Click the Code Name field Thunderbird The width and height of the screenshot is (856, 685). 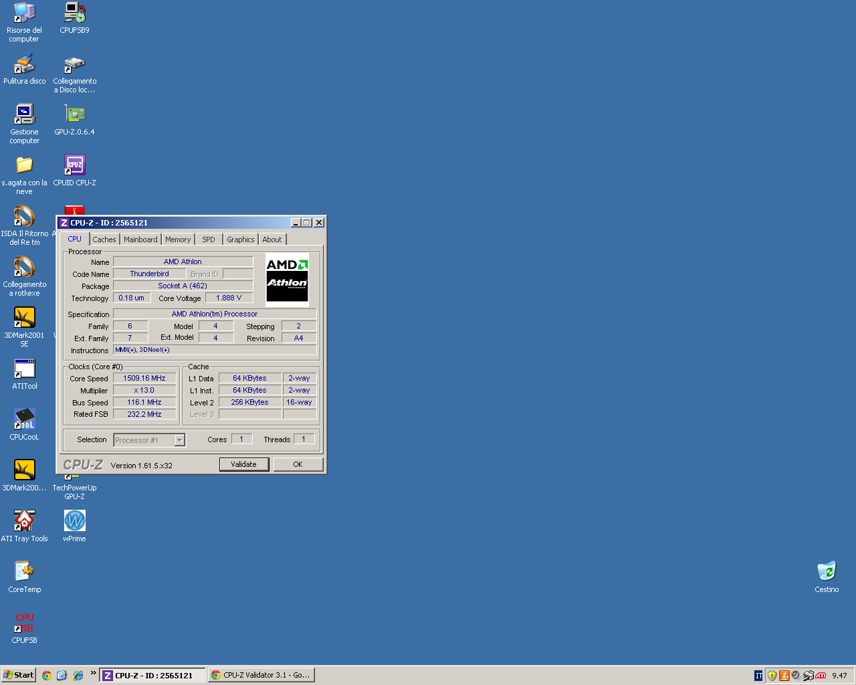coord(150,274)
